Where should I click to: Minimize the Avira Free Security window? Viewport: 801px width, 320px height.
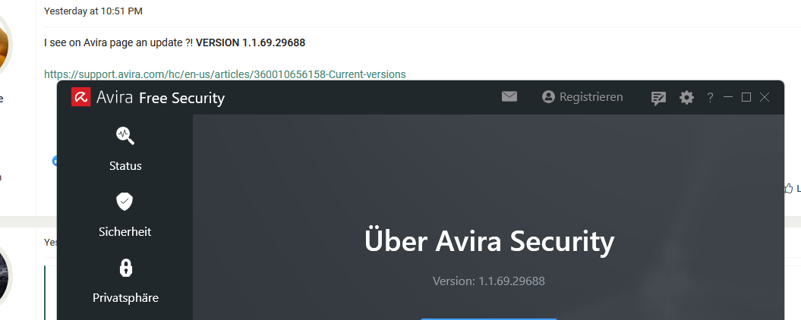728,97
